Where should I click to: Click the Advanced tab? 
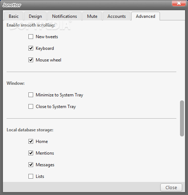click(x=145, y=16)
